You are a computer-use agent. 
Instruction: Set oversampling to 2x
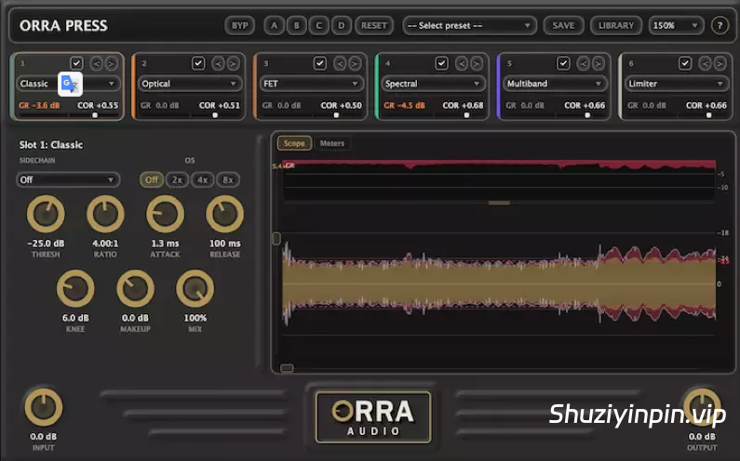[x=177, y=179]
